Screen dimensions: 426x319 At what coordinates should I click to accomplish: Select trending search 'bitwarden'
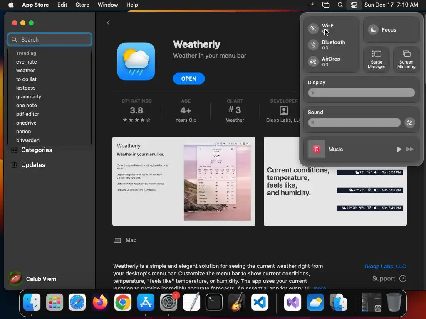28,140
